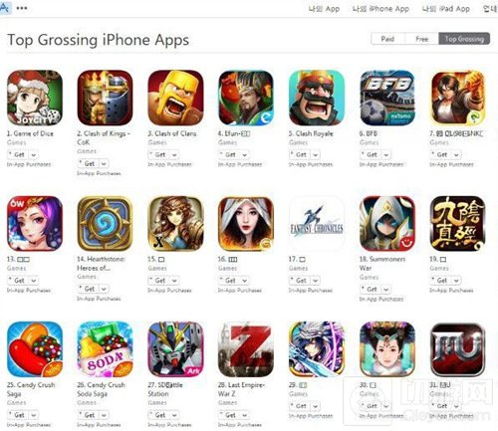Expand dropdown arrow beside Summoners War Get

tap(385, 290)
